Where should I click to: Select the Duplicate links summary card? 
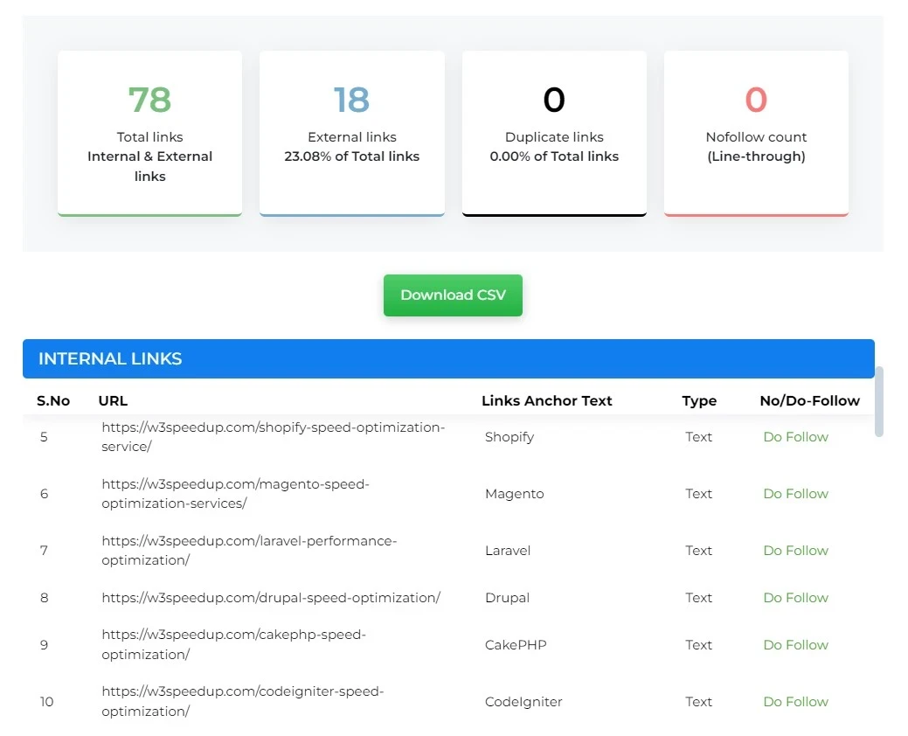tap(554, 132)
